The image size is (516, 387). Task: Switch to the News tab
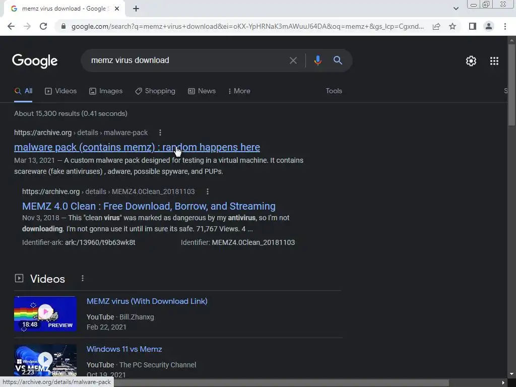click(202, 91)
